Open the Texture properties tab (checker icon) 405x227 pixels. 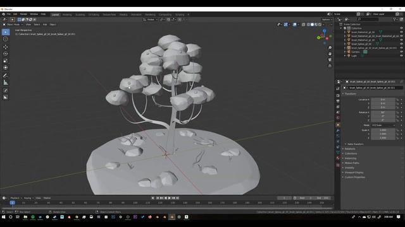point(338,165)
